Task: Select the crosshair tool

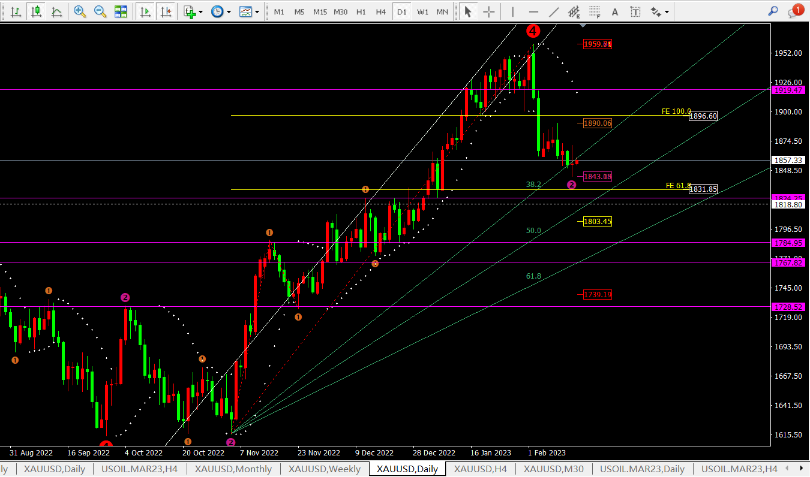Action: [x=489, y=11]
